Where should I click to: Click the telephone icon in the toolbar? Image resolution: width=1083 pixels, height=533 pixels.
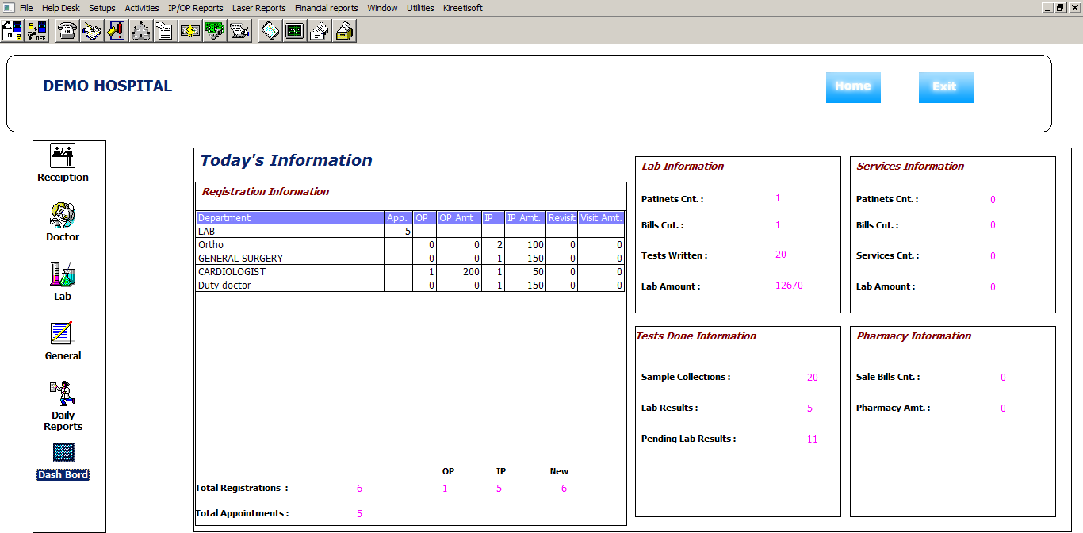click(x=67, y=31)
